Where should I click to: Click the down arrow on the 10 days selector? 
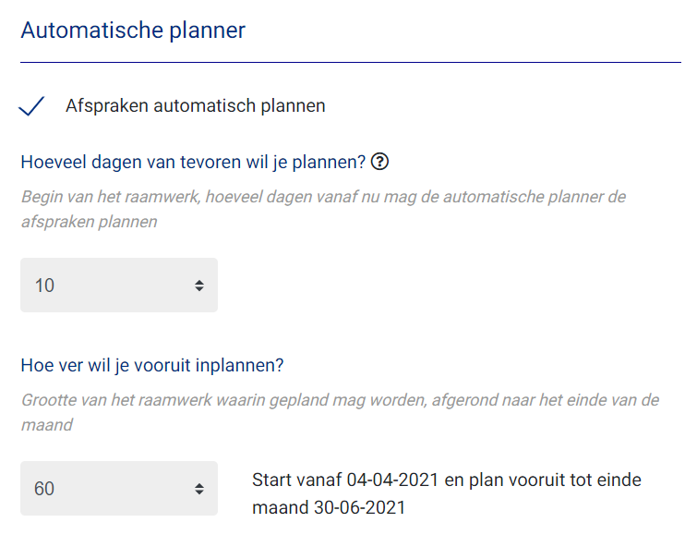[199, 289]
